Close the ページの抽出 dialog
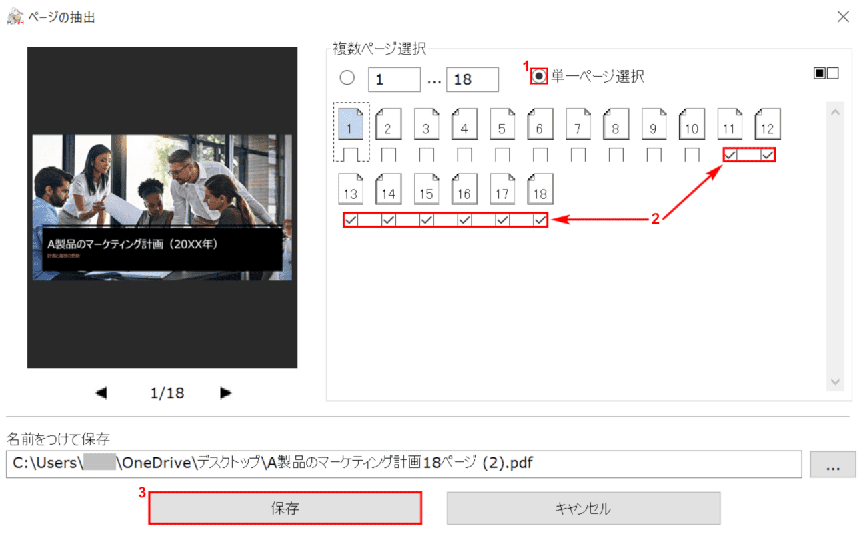The image size is (867, 534). pos(843,17)
